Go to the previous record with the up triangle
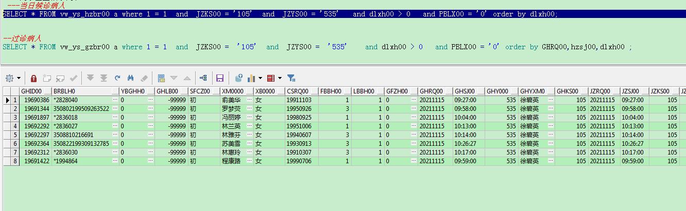 [187, 78]
